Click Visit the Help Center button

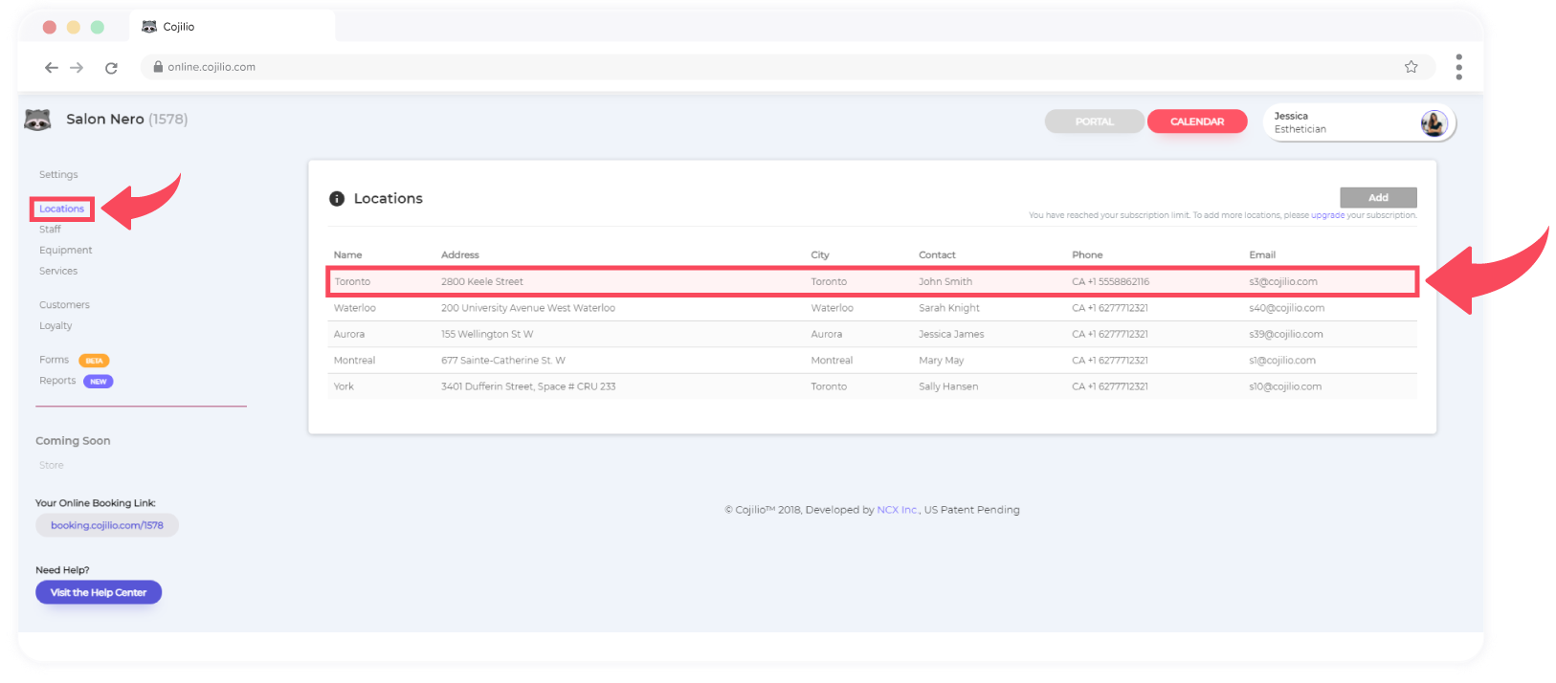click(x=99, y=592)
